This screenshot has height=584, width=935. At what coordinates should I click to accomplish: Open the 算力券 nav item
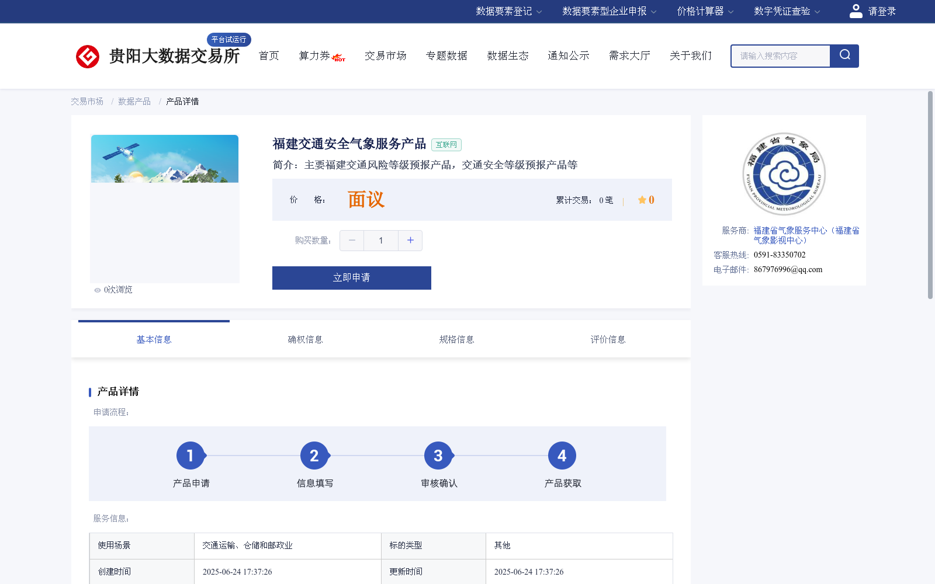point(314,56)
